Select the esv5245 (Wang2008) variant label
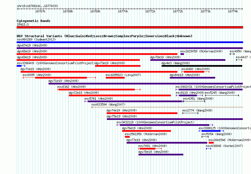 point(220,93)
